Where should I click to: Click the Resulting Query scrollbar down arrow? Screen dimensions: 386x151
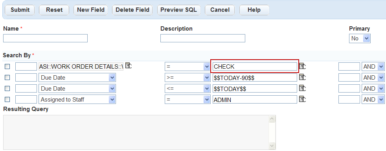272,146
